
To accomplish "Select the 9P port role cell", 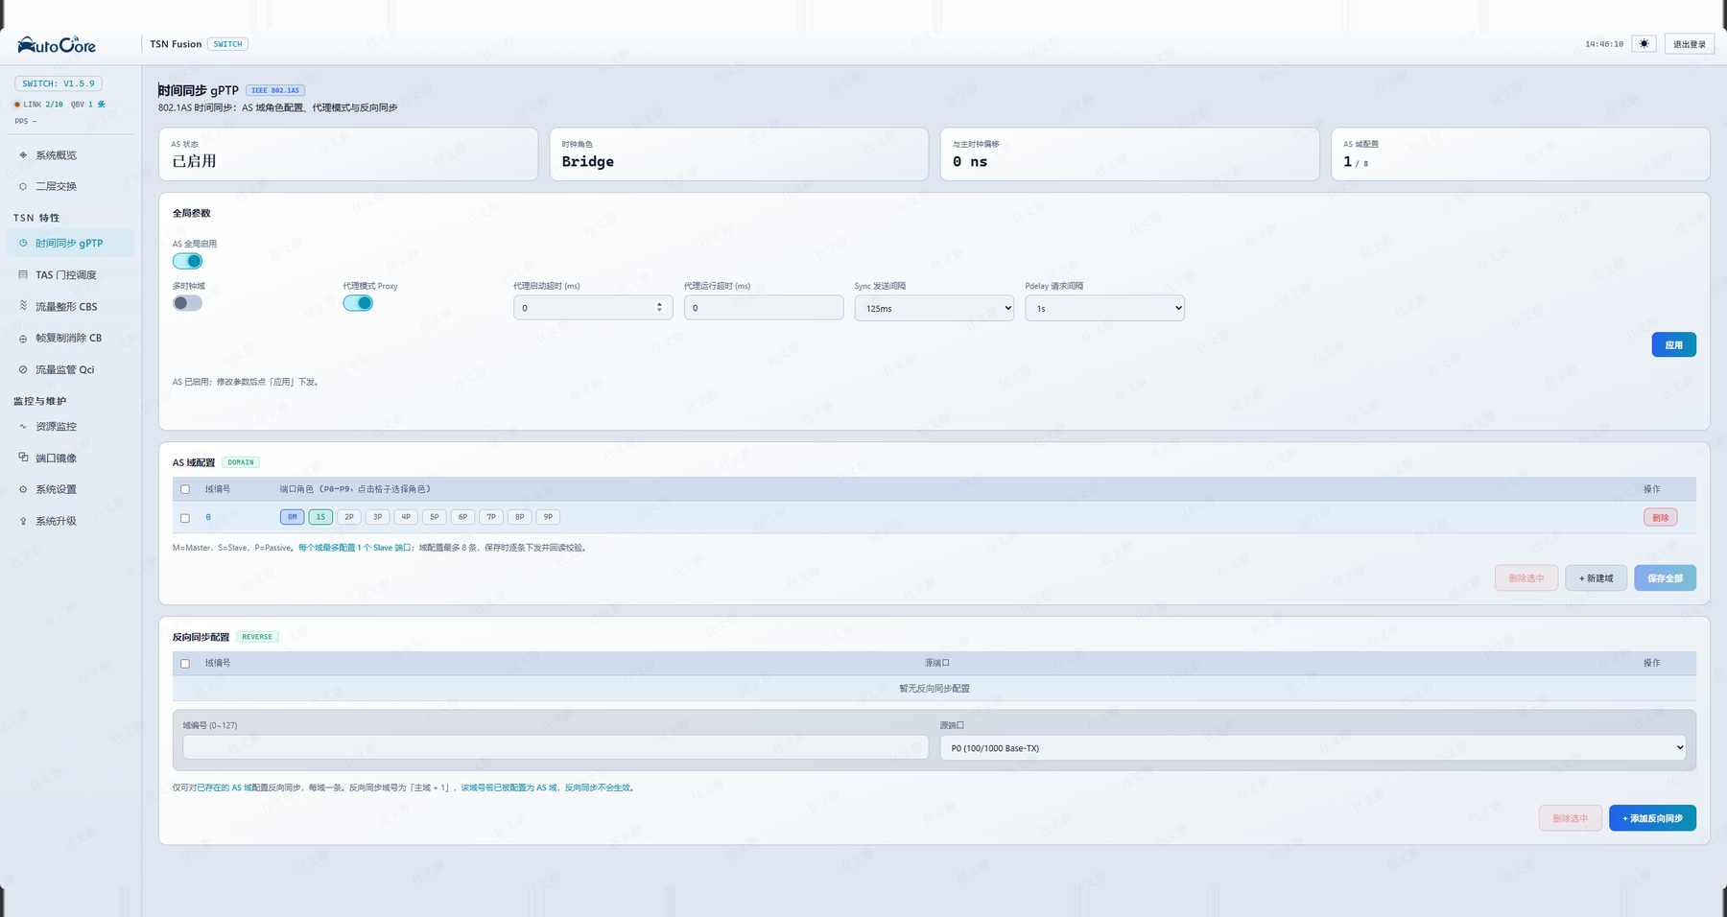I will pyautogui.click(x=548, y=517).
